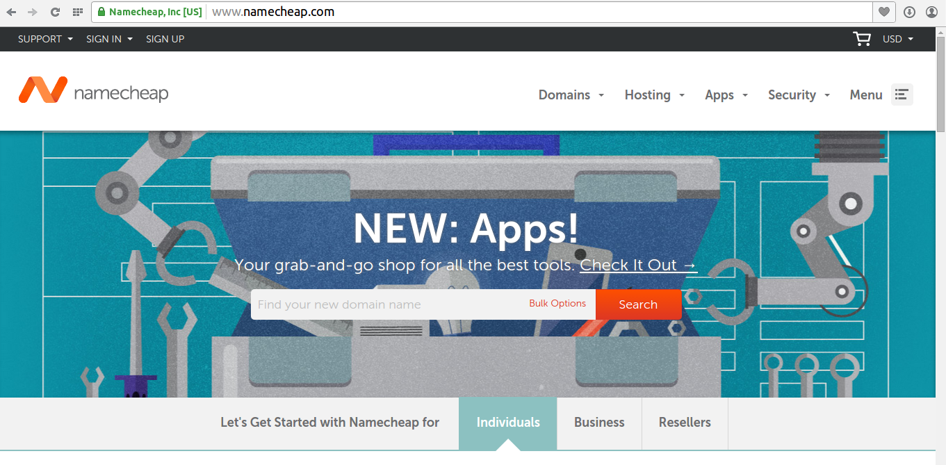Click the browser forward arrow
Screen dimensions: 946x465
pos(33,12)
